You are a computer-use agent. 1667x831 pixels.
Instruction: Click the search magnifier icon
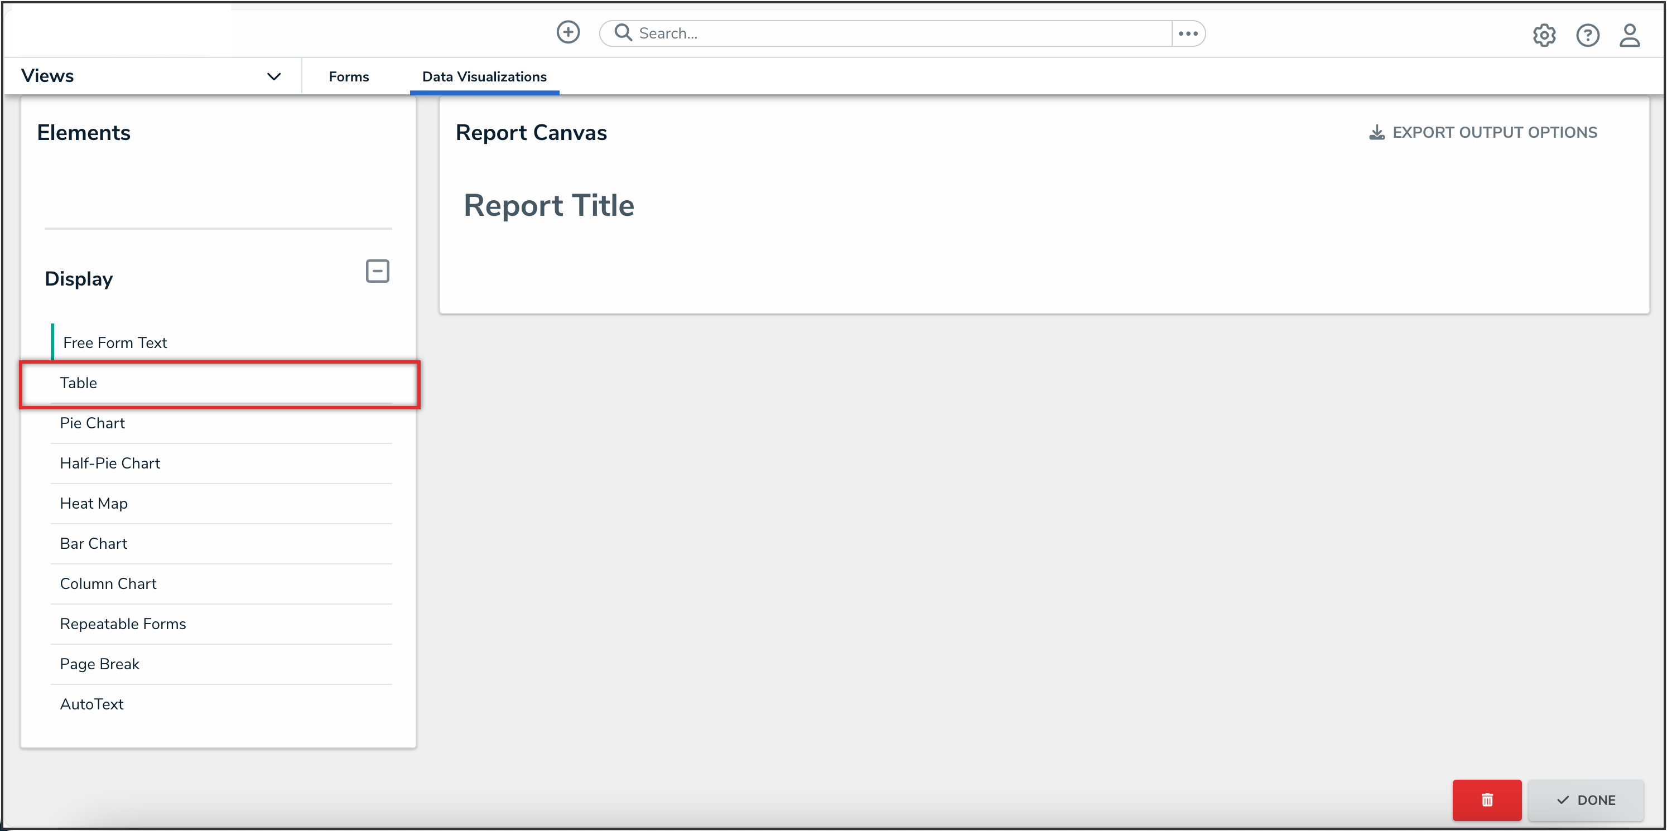coord(623,32)
